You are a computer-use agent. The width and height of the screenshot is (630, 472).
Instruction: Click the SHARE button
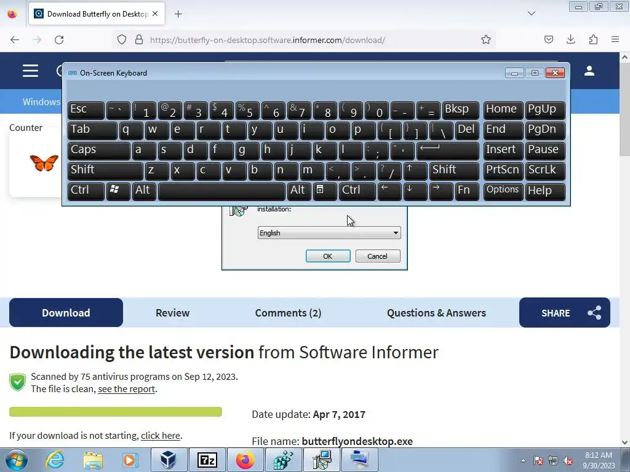(565, 313)
